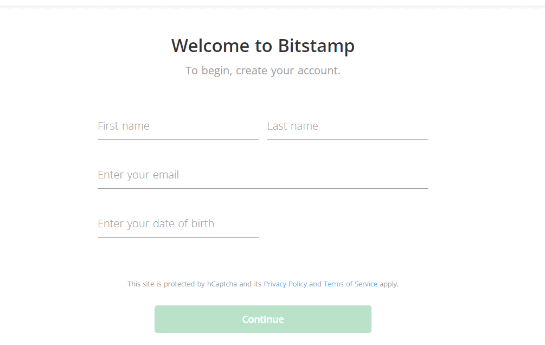Click the create your account subtitle

pyautogui.click(x=263, y=71)
